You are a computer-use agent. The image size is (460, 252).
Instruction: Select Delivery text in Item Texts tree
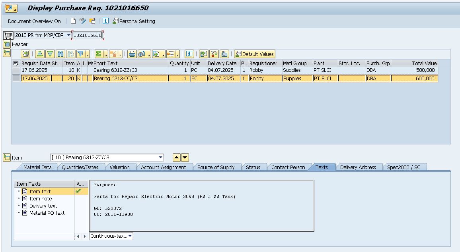43,206
